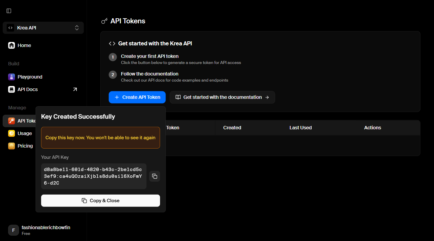
Task: Click the open book icon on documentation button
Action: click(178, 97)
